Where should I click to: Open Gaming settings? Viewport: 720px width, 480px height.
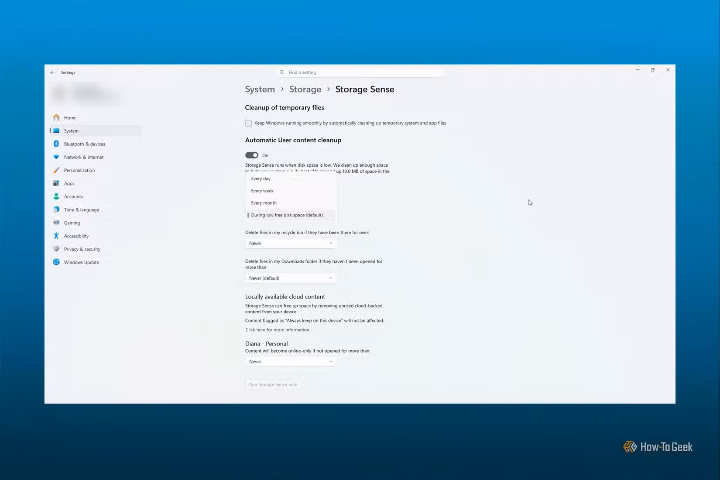click(x=96, y=223)
